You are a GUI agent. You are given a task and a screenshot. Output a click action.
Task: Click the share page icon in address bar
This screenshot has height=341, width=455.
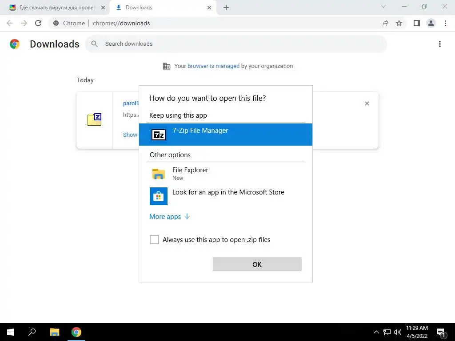pos(385,23)
